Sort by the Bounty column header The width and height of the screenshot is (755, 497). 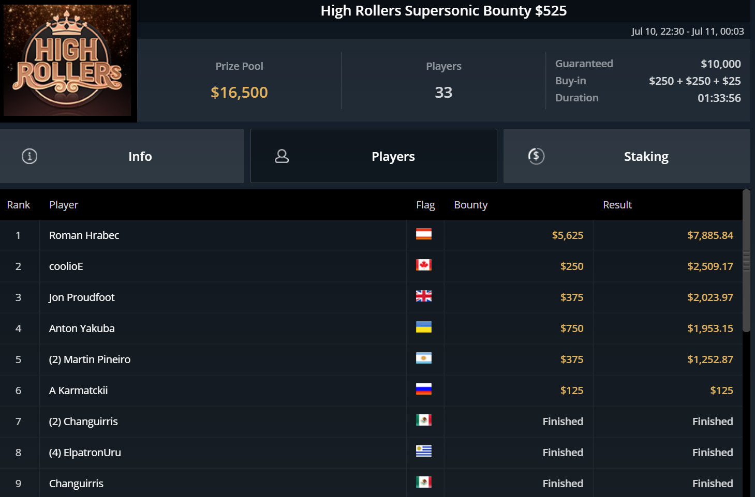tap(470, 205)
